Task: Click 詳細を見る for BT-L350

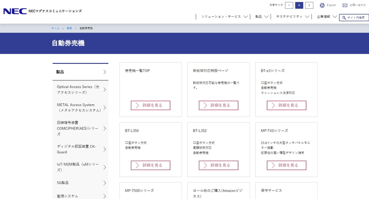Action: coord(151,165)
